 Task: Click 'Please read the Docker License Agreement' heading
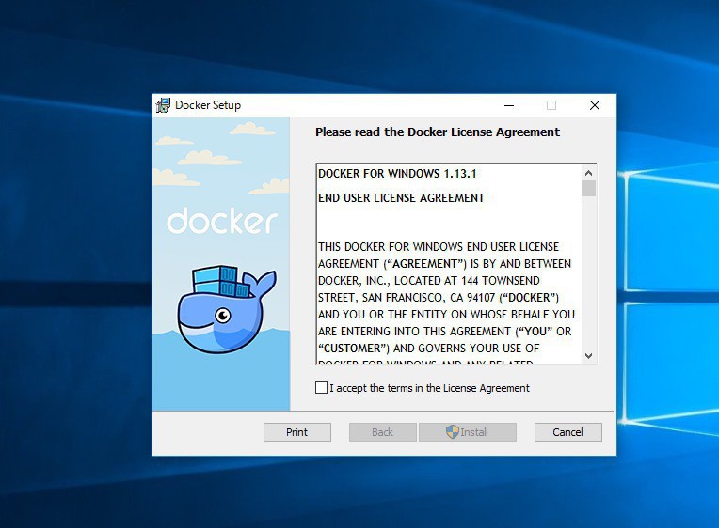(x=438, y=132)
